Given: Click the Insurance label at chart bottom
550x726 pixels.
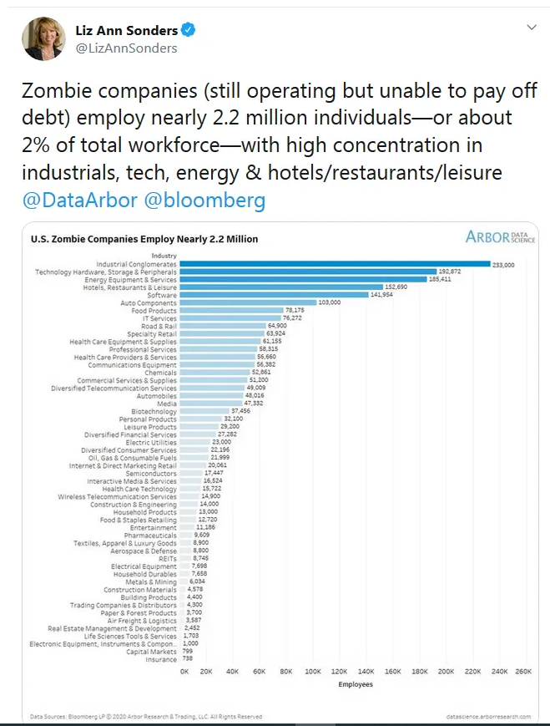Looking at the screenshot, I should coord(162,659).
